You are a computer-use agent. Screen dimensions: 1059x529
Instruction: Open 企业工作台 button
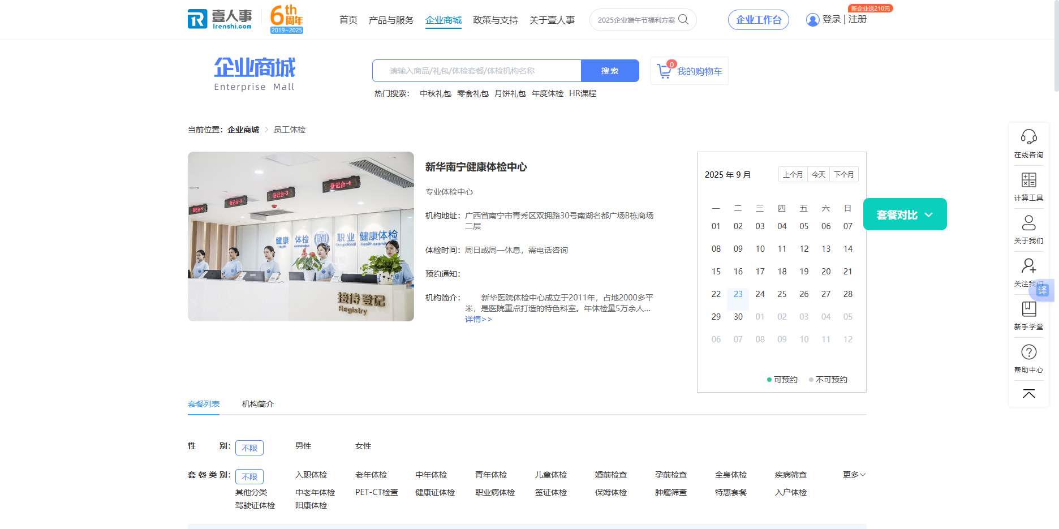pos(759,20)
